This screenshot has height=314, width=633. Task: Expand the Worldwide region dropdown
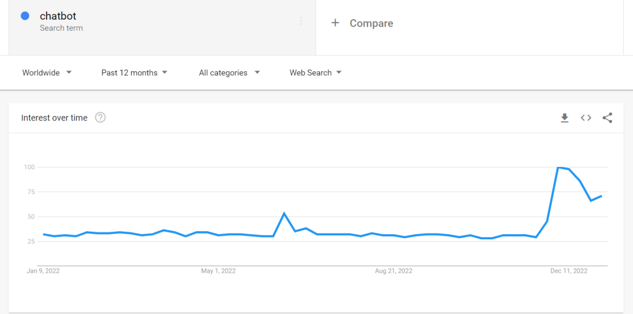47,73
